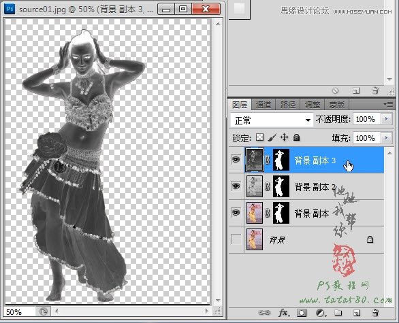The width and height of the screenshot is (399, 323).
Task: Switch to the 蒙版 tab
Action: pyautogui.click(x=336, y=105)
